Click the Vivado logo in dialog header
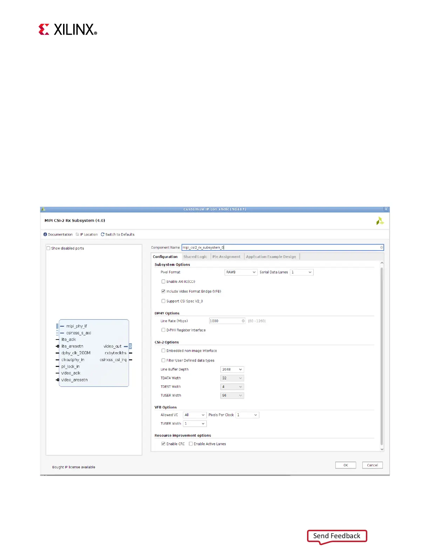 point(380,221)
